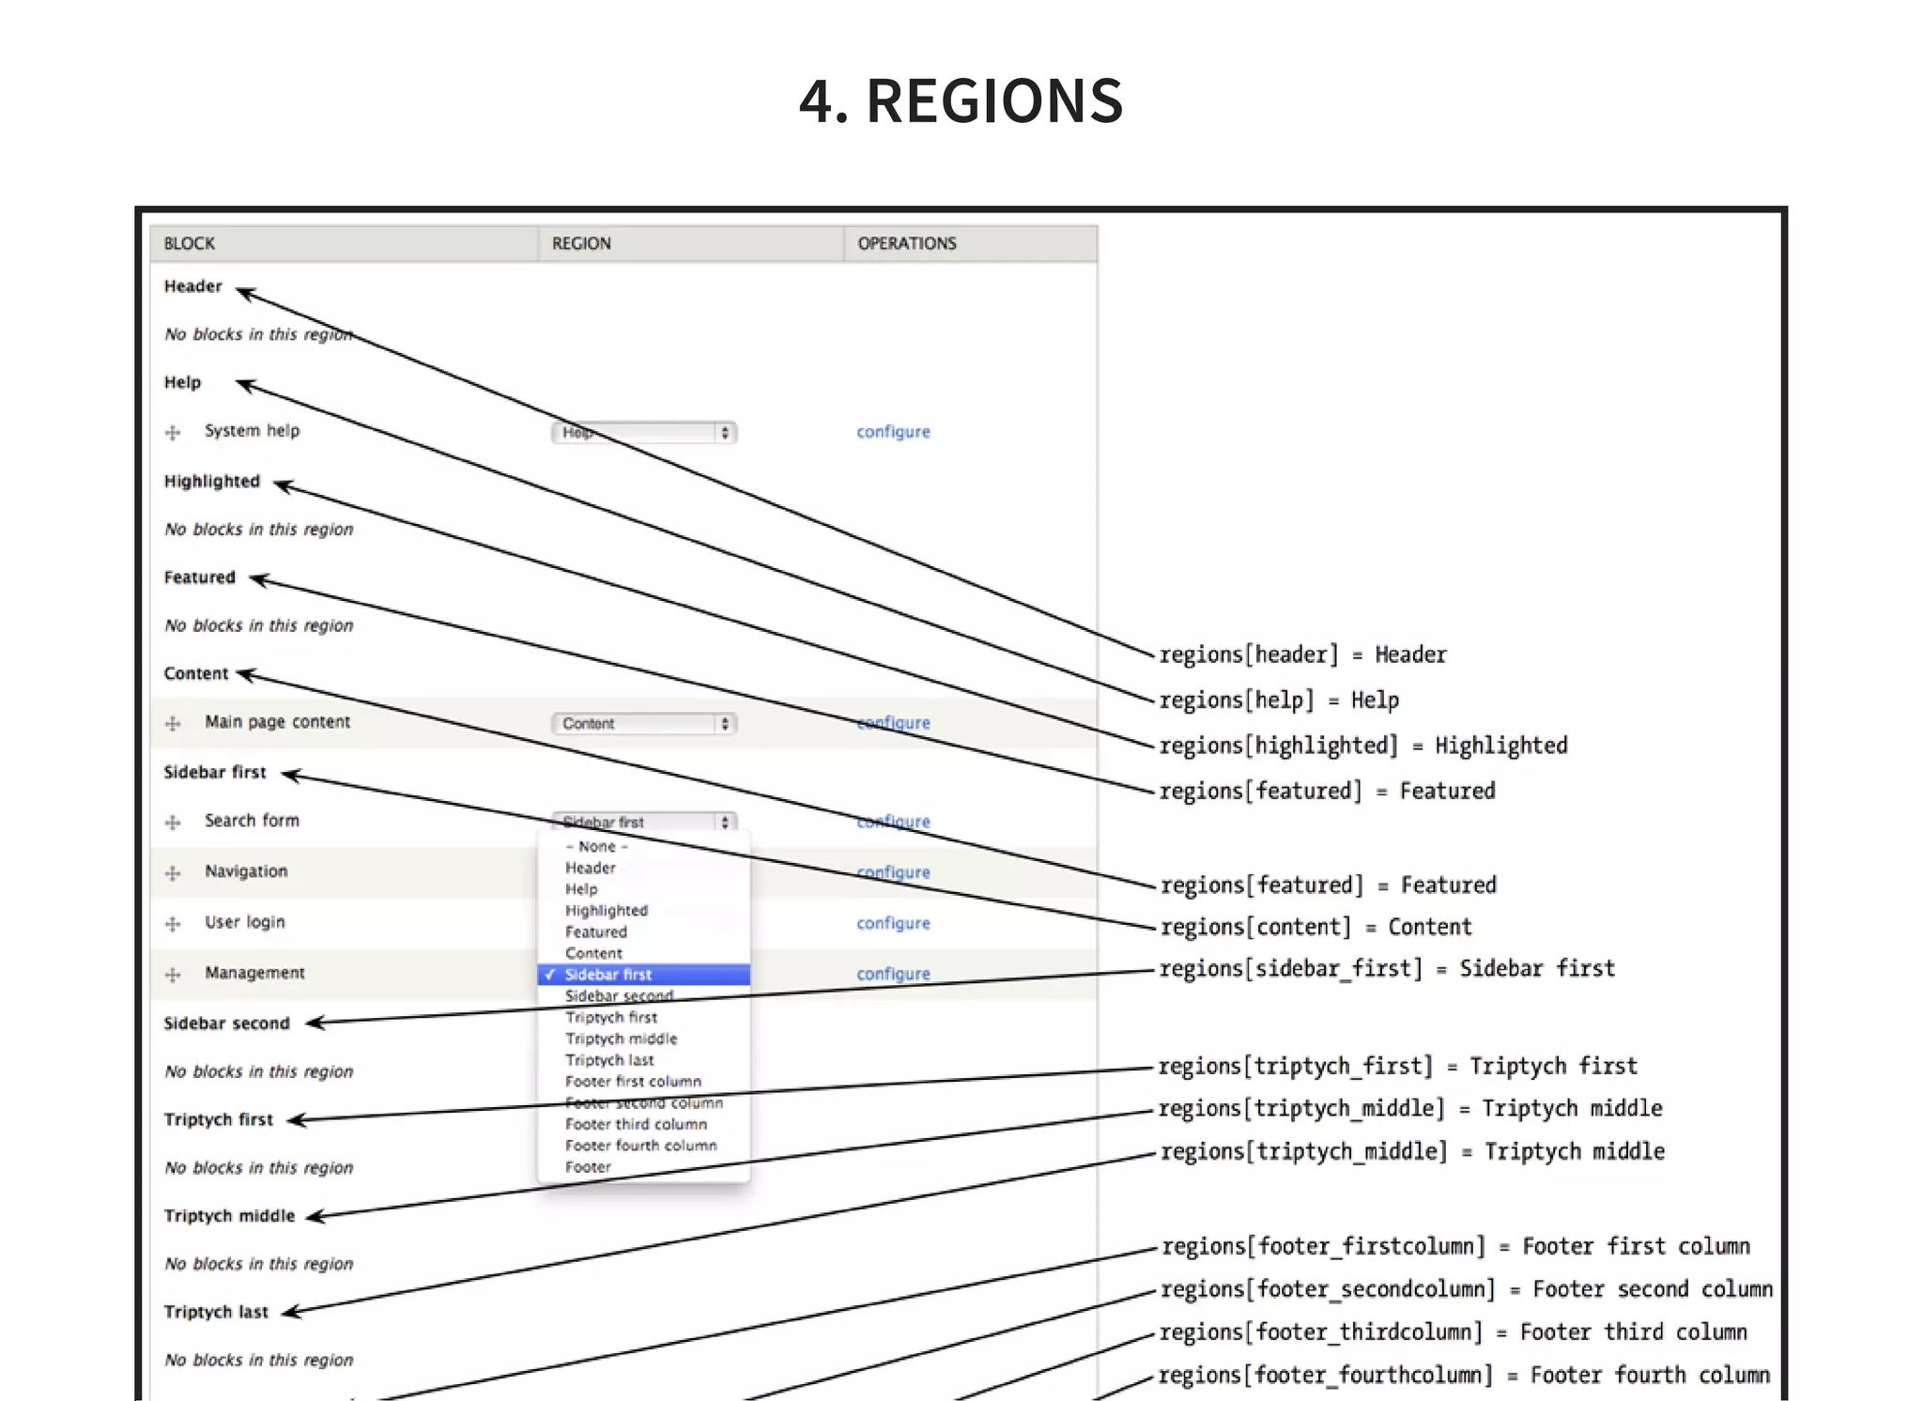Choose Sidebar second in the region list
Viewport: 1923px width, 1401px height.
coord(620,996)
